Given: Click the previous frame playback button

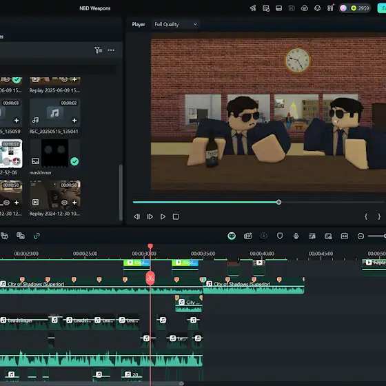Looking at the screenshot, I should click(x=137, y=216).
